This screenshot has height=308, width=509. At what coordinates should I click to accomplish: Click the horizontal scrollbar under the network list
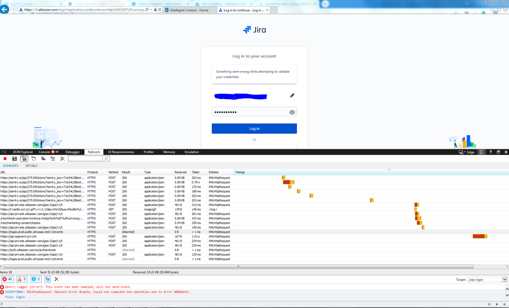[238, 266]
